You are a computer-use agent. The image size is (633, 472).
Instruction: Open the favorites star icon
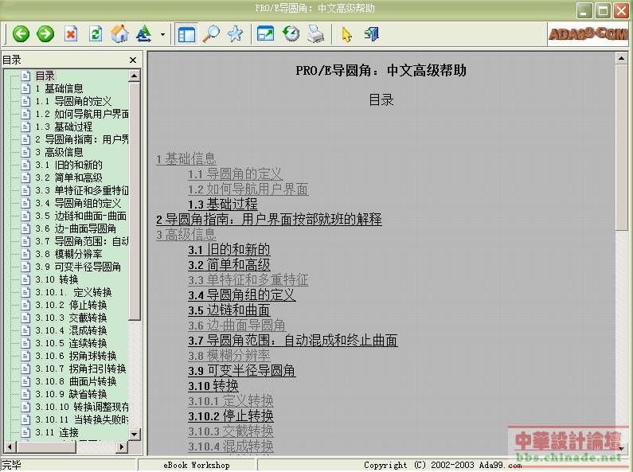[x=235, y=34]
